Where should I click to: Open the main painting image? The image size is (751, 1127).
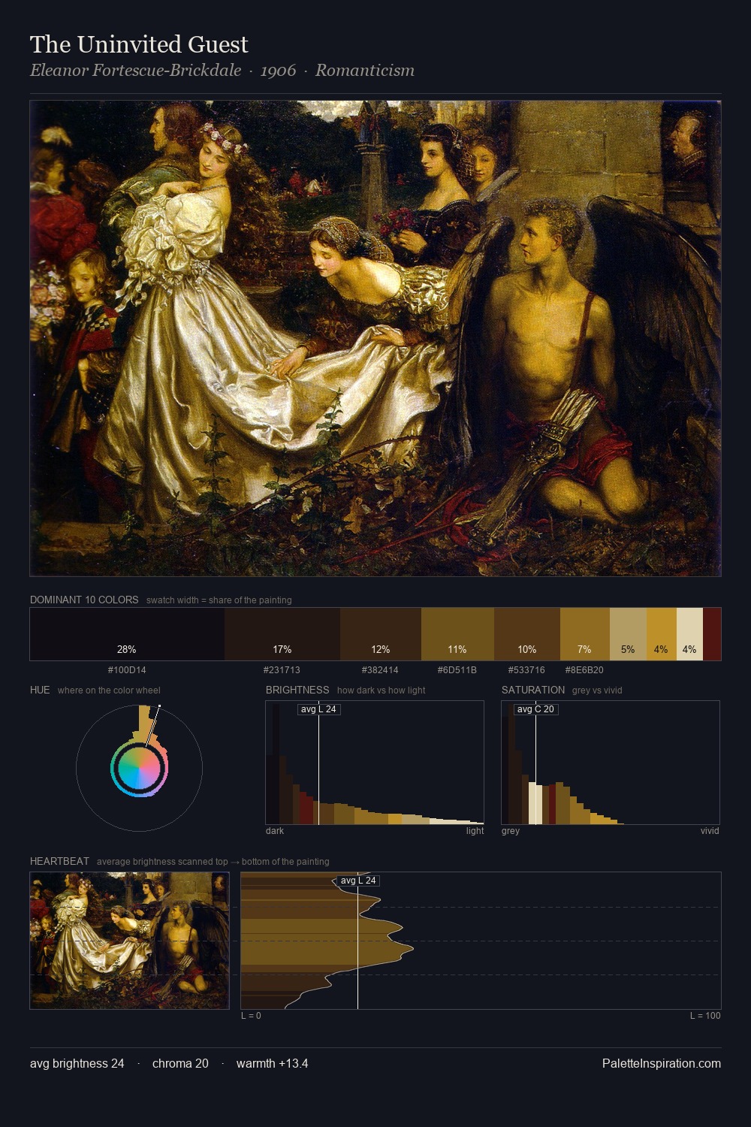coord(375,339)
